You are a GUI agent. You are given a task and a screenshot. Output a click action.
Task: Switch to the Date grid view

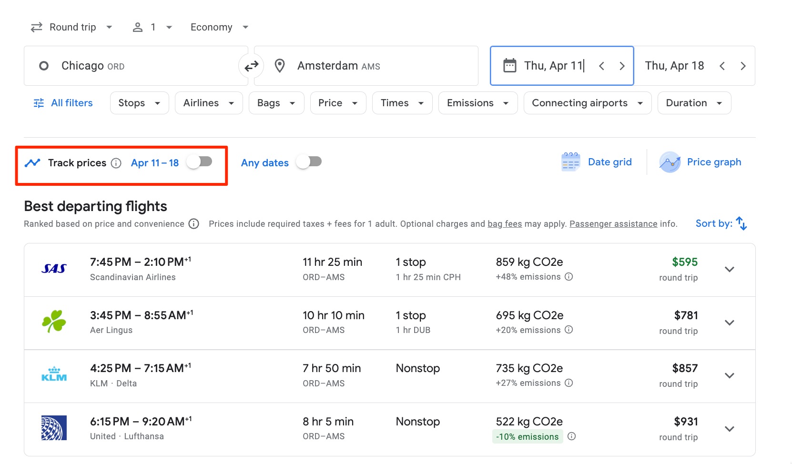tap(597, 162)
